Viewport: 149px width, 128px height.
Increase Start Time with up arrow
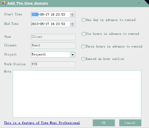[72, 14]
